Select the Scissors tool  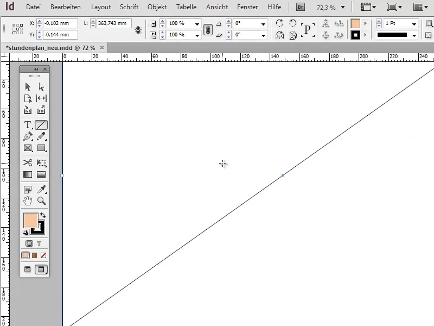point(27,162)
